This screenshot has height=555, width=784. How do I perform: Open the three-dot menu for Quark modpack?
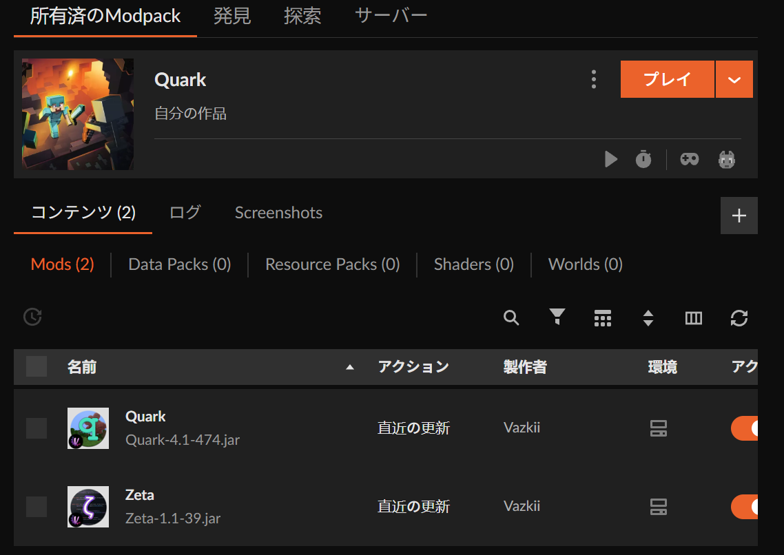(x=594, y=79)
